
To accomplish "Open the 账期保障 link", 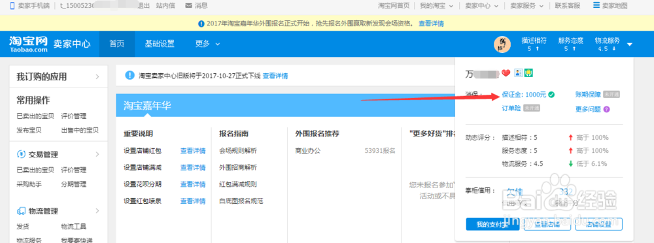I will 588,95.
